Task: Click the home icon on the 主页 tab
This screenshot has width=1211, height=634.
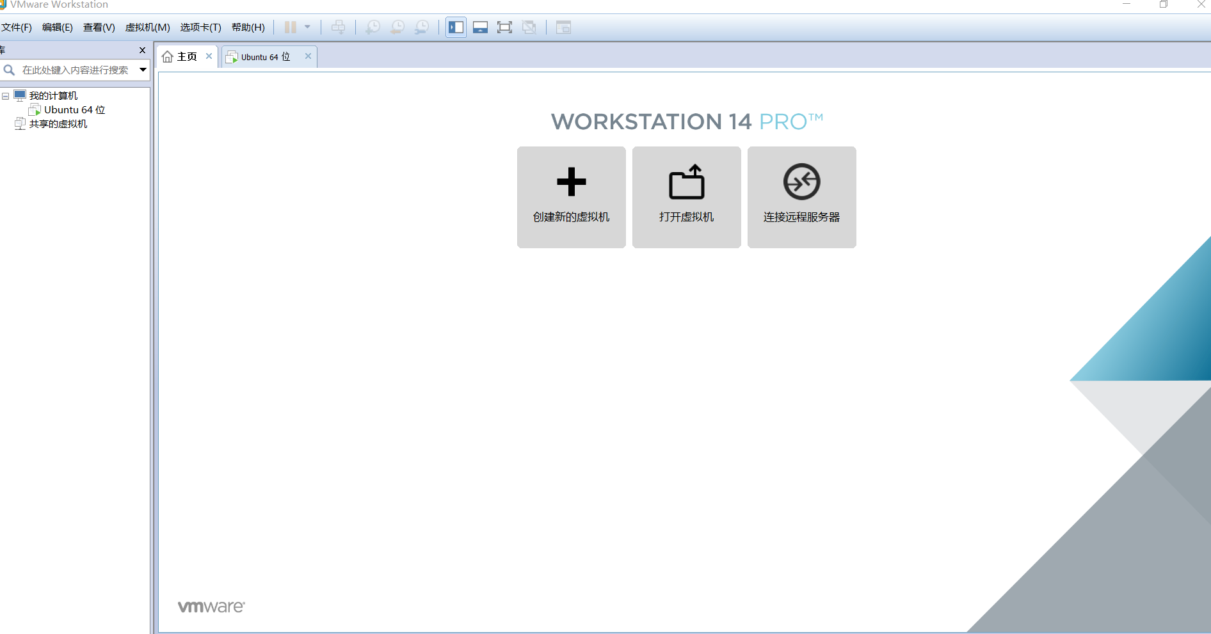Action: coord(168,57)
